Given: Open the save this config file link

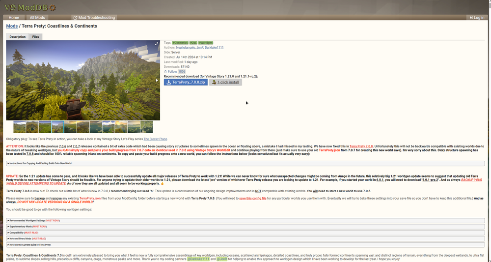Looking at the screenshot, I should tap(253, 199).
